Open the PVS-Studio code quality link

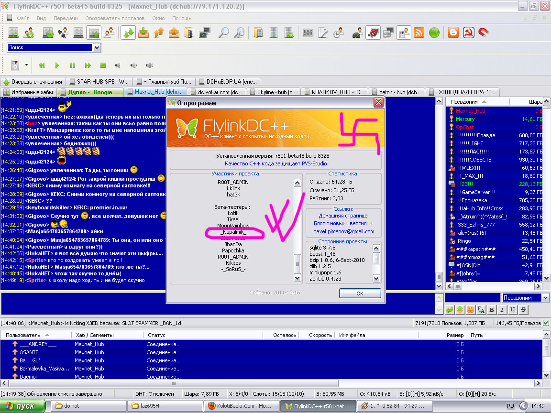point(275,163)
